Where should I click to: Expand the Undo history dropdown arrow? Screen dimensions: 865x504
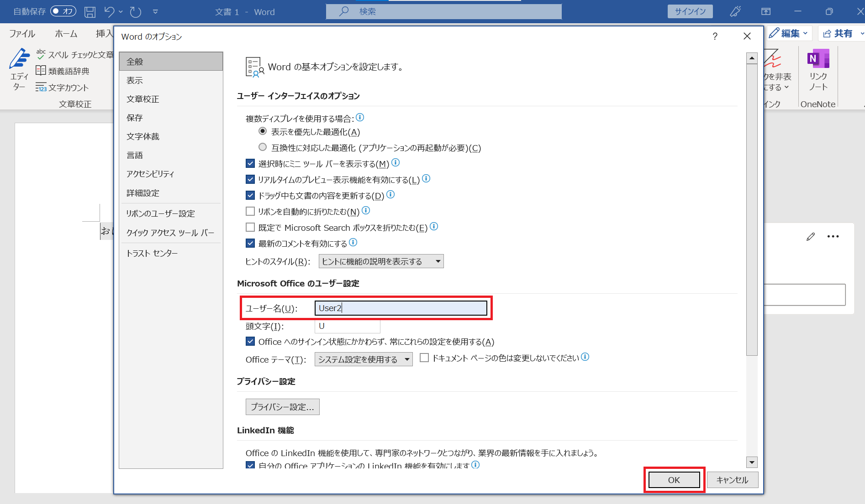tap(121, 12)
